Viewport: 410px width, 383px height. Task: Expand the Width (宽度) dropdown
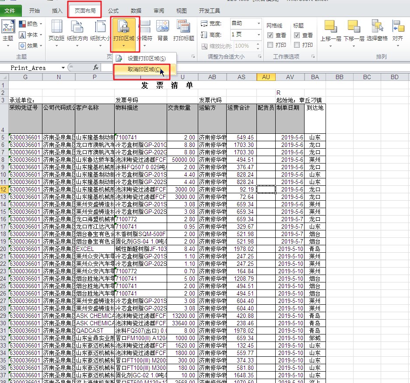(258, 24)
